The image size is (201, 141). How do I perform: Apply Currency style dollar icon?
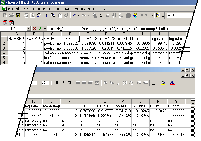pos(105,83)
